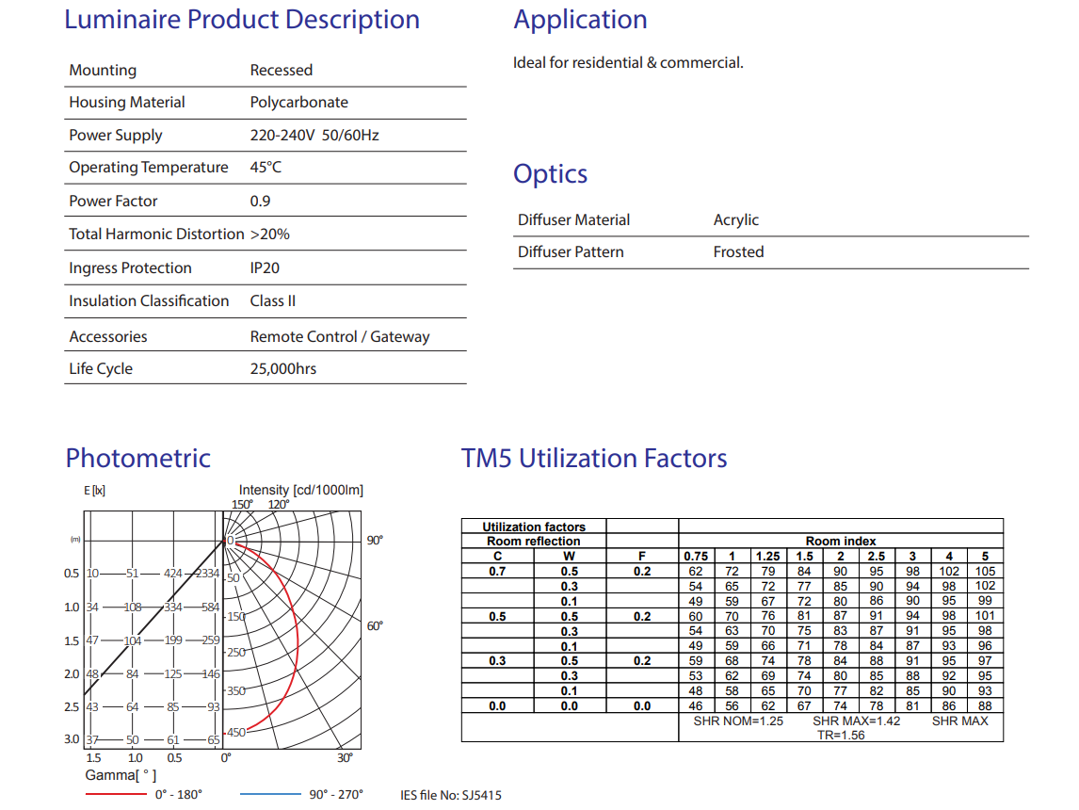Click the Room index table header

(840, 542)
